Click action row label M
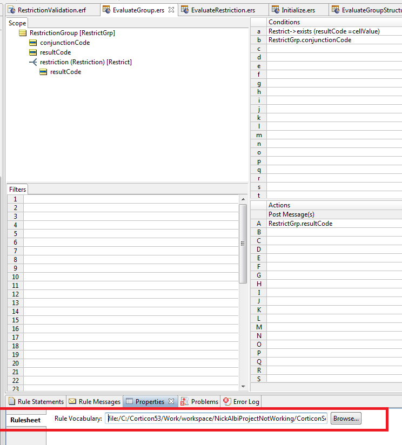This screenshot has height=445, width=402. [x=259, y=327]
